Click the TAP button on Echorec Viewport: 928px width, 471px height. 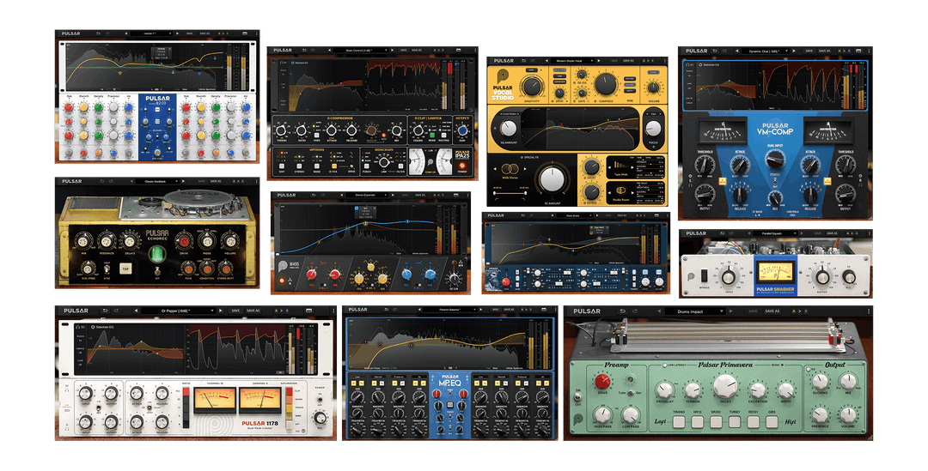point(125,269)
